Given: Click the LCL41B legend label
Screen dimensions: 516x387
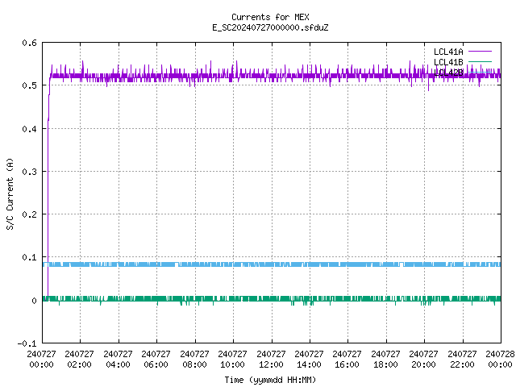Looking at the screenshot, I should coord(448,62).
